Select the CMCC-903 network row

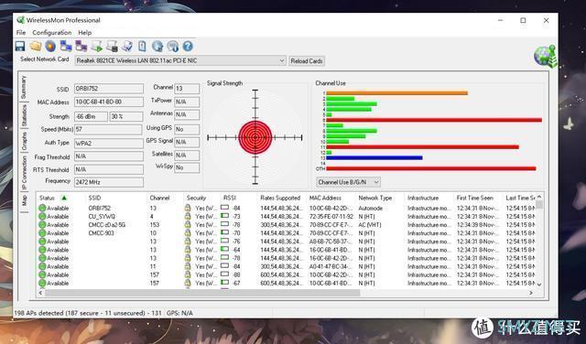tap(287, 233)
